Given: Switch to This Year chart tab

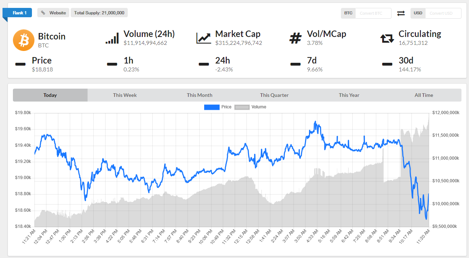Looking at the screenshot, I should (x=349, y=95).
